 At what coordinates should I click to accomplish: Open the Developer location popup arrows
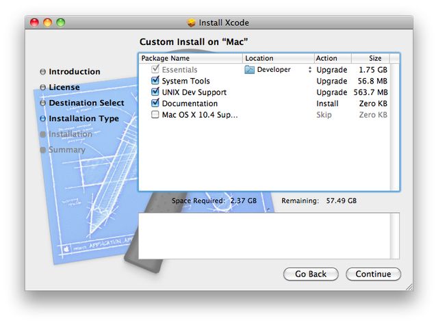click(310, 70)
